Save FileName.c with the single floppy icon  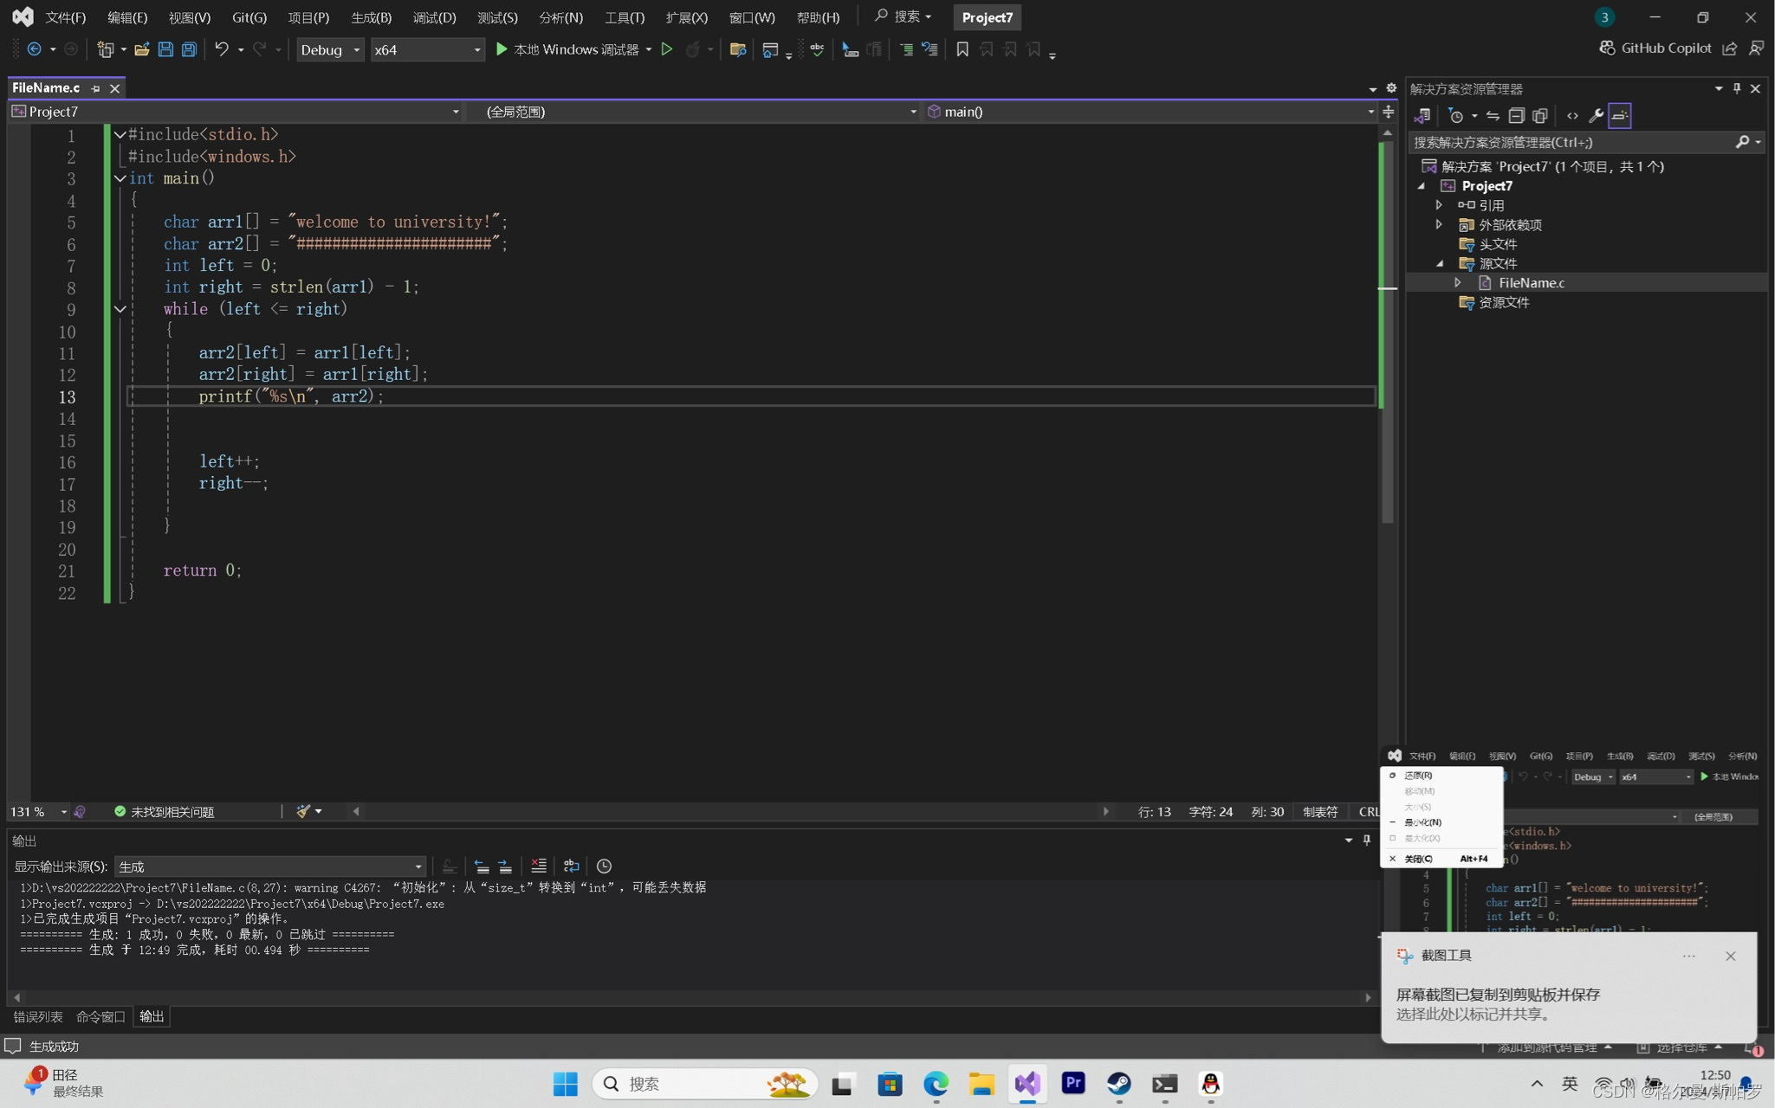[x=165, y=49]
